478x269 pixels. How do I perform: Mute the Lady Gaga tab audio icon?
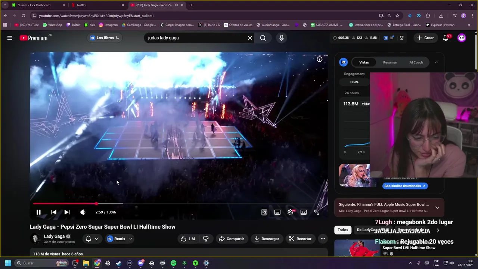pos(176,5)
